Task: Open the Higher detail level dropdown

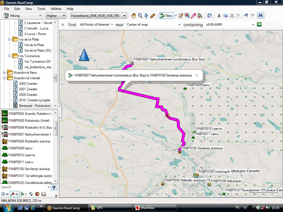Action: click(x=56, y=16)
